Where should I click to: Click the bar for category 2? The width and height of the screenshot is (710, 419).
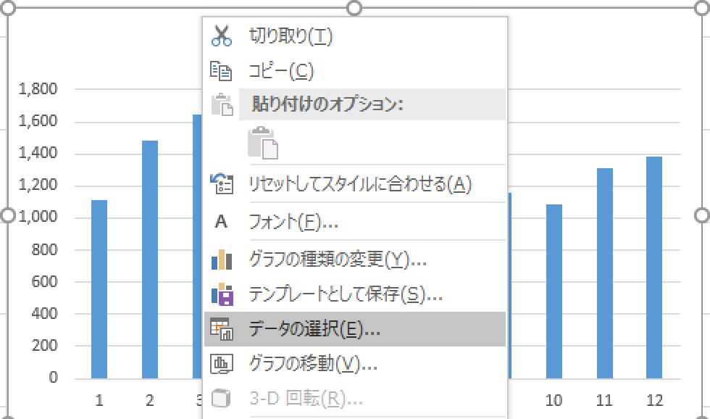click(x=150, y=260)
